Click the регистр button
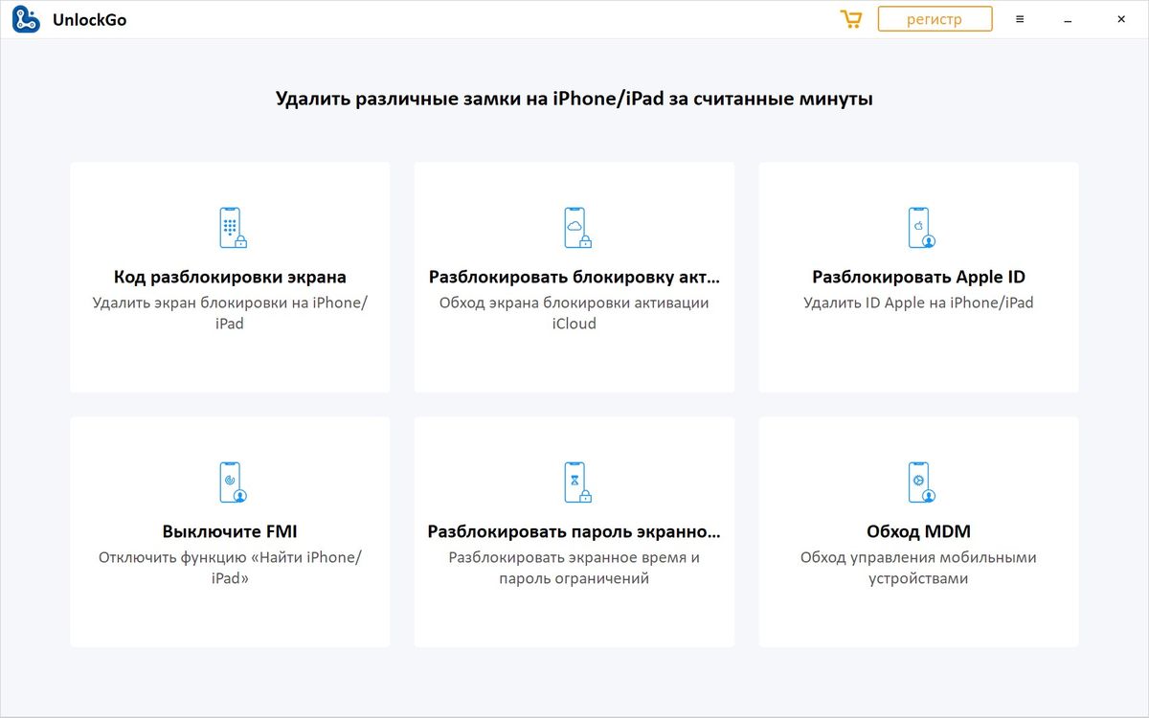1149x718 pixels. 935,18
